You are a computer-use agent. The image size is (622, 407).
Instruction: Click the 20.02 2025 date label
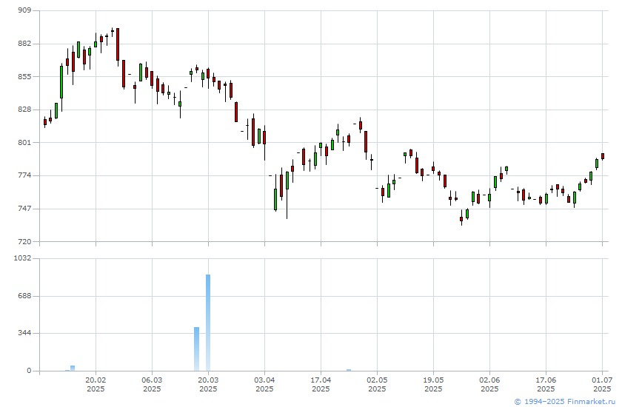click(96, 384)
